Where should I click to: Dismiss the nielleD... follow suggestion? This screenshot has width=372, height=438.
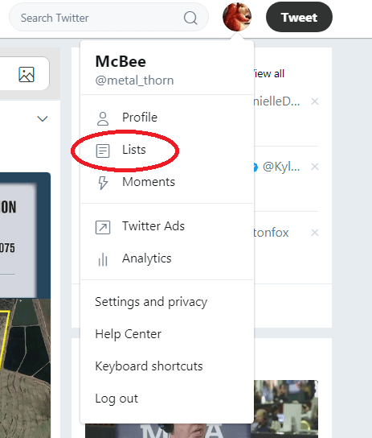(315, 101)
